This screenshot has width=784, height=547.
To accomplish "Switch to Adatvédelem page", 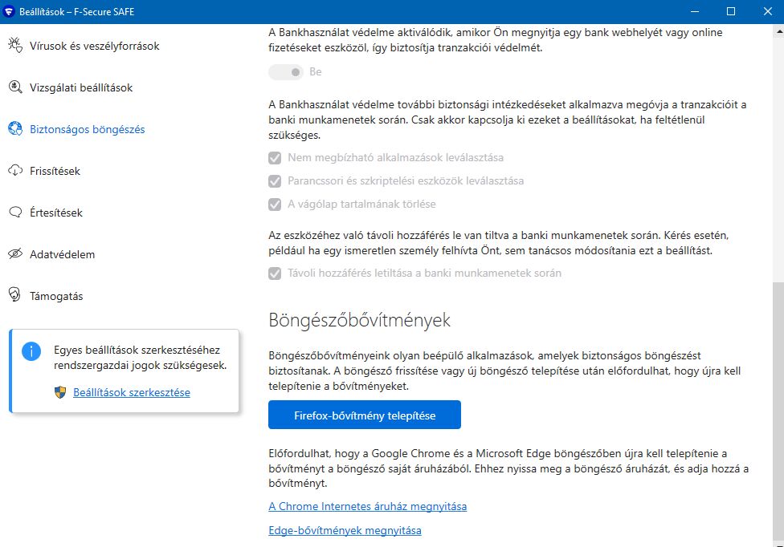I will (x=62, y=254).
